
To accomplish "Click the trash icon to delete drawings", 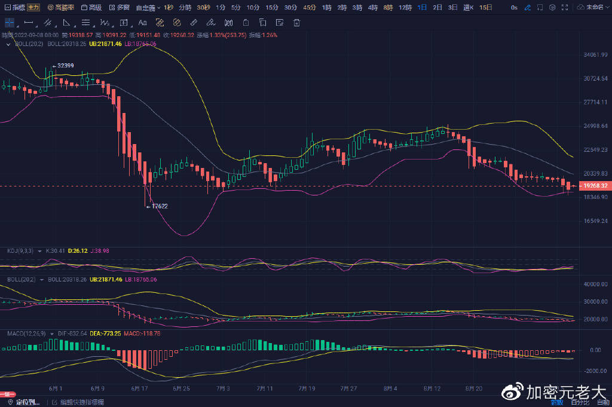I will coord(296,23).
